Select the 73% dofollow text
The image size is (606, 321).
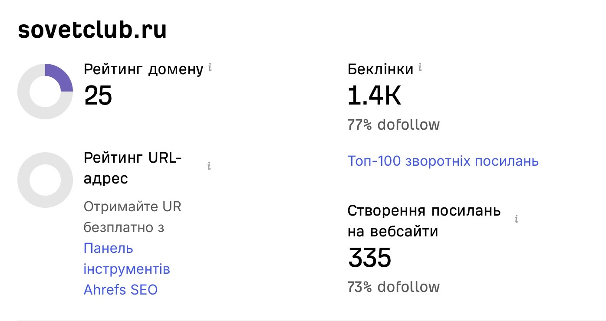393,287
